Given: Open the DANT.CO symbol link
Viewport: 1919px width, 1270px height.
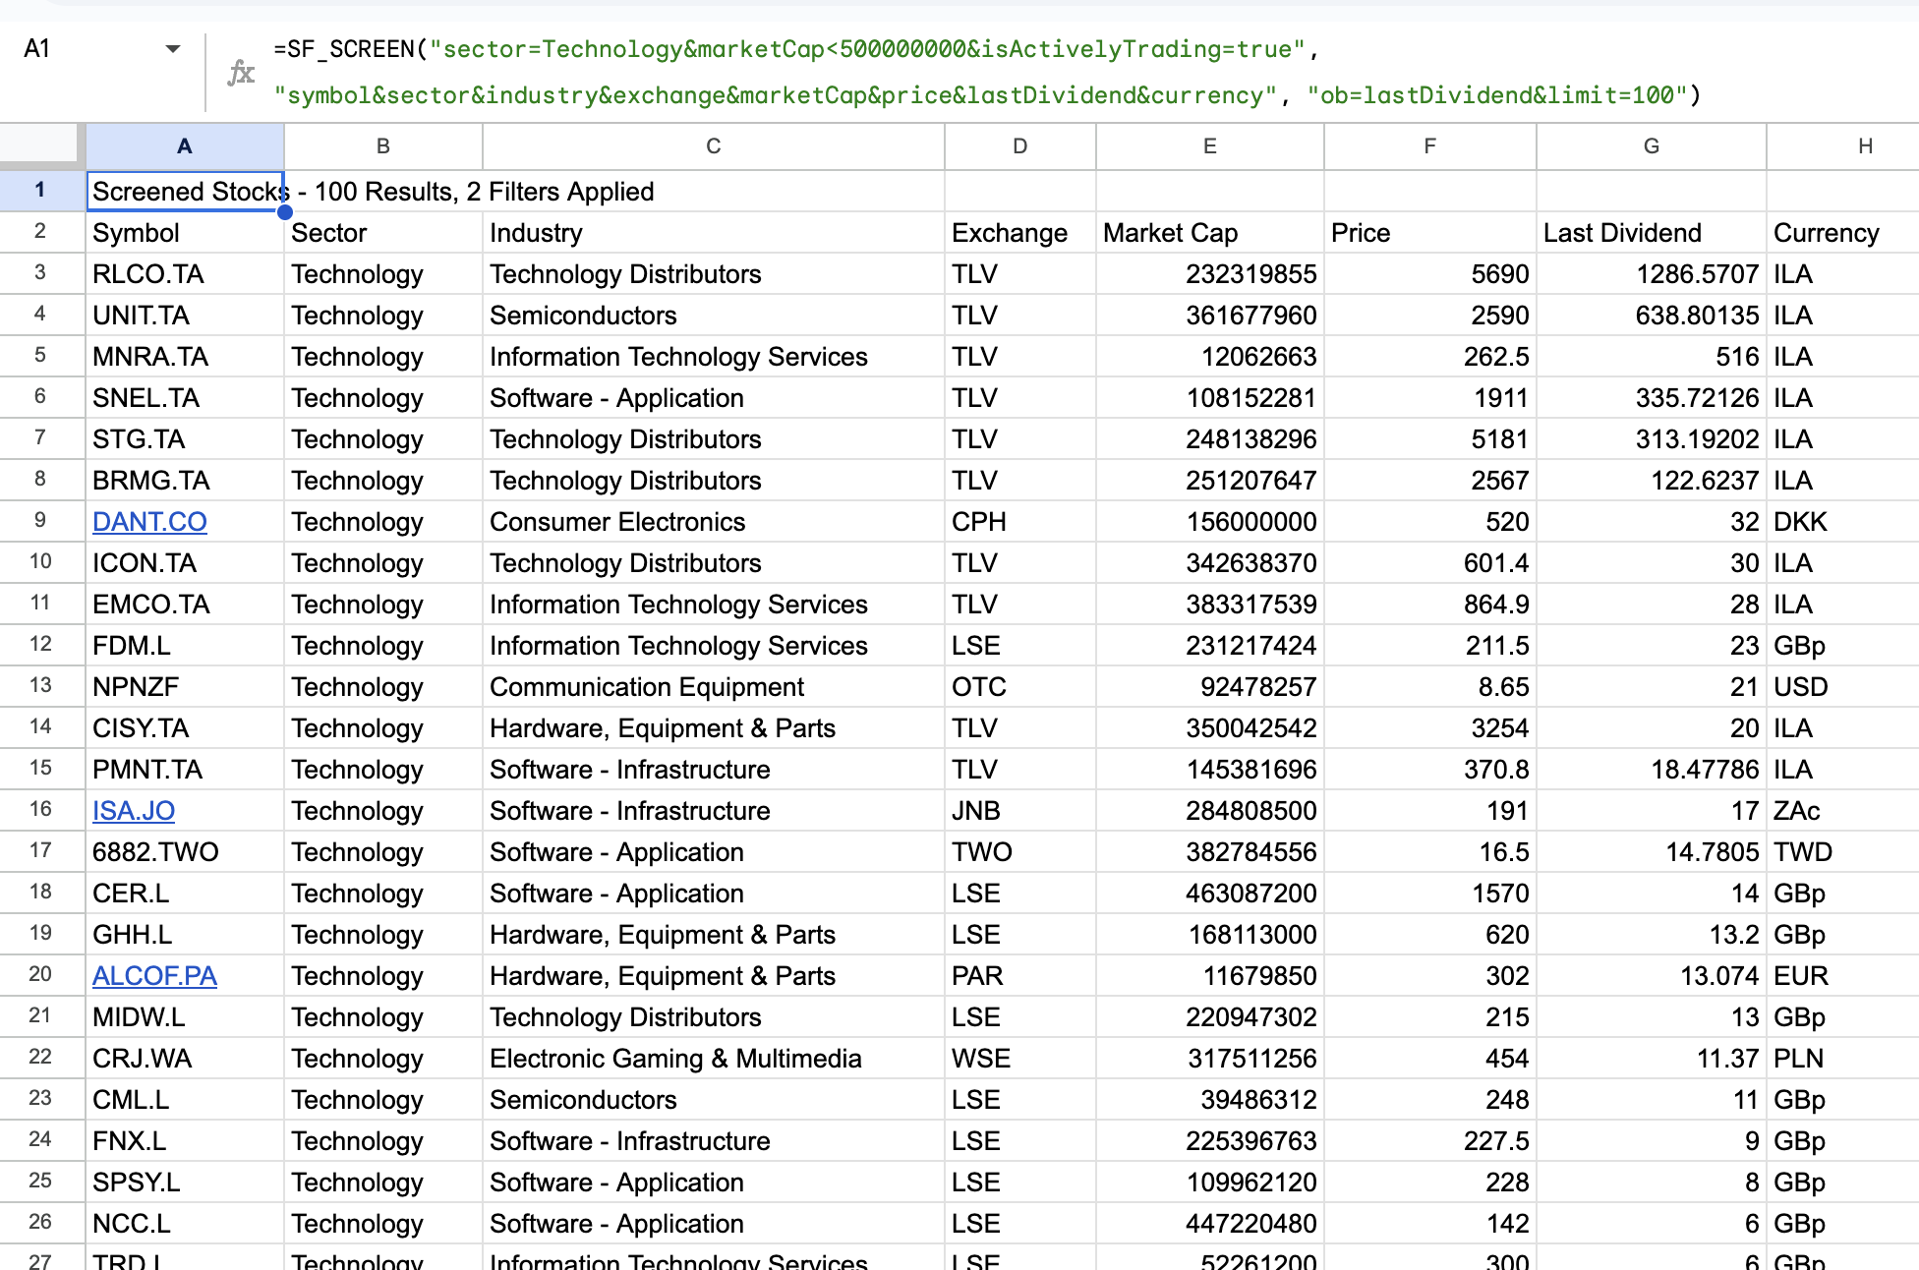Looking at the screenshot, I should point(149,522).
